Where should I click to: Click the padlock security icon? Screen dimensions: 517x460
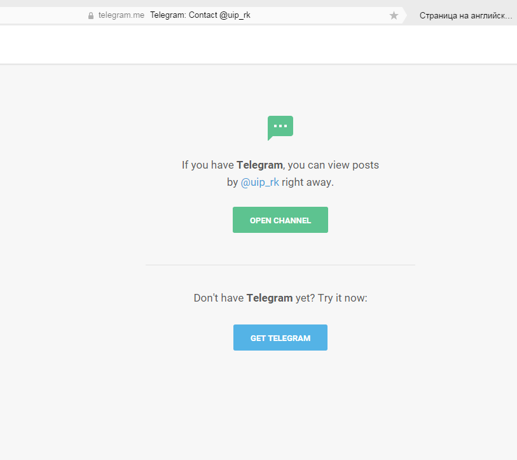91,15
